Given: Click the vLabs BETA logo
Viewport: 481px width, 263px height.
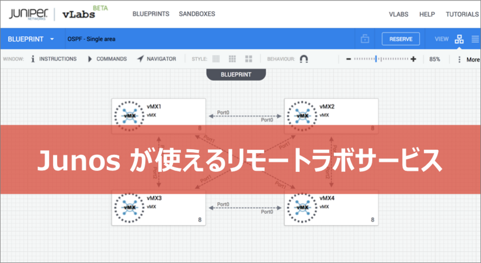Looking at the screenshot, I should pos(85,13).
